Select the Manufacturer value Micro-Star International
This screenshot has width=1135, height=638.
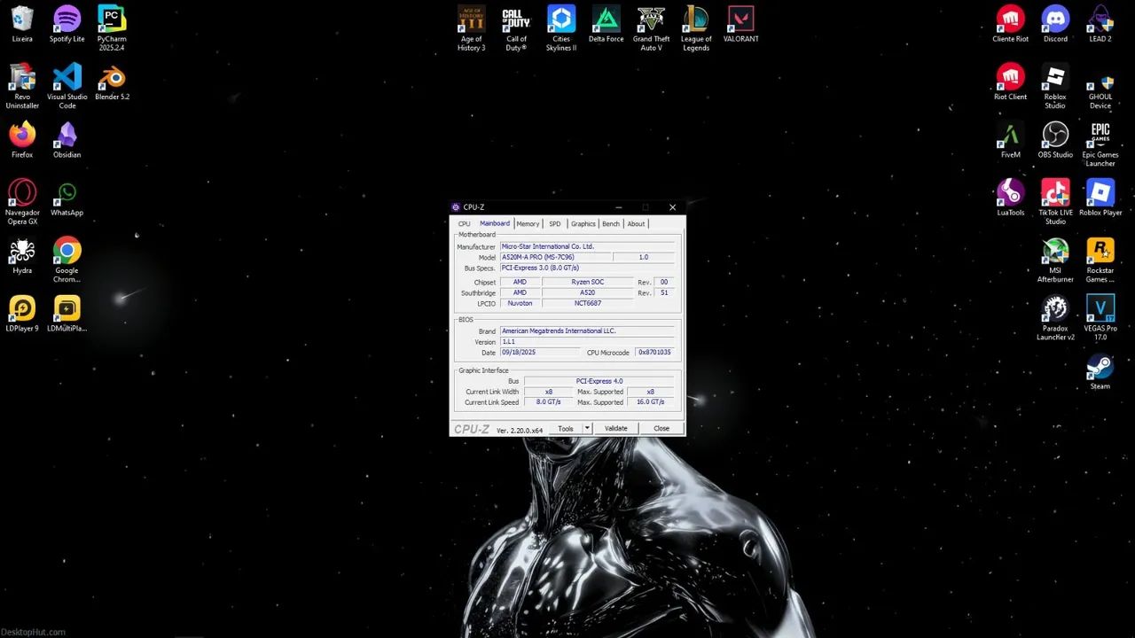587,246
